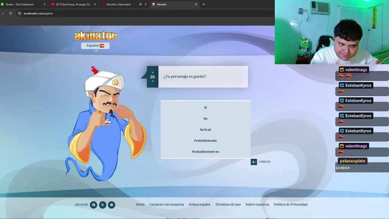Click the address bar URL field
The image size is (389, 219).
[x=146, y=13]
